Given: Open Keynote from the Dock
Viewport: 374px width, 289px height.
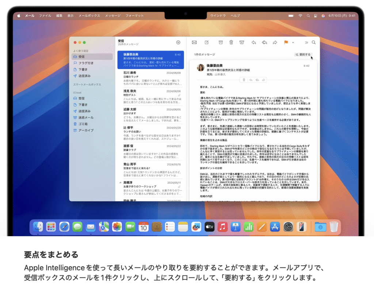Looking at the screenshot, I should (236, 227).
